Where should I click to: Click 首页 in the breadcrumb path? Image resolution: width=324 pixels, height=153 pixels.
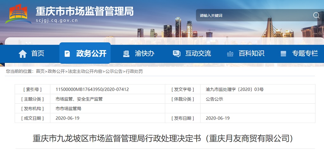click(40, 71)
